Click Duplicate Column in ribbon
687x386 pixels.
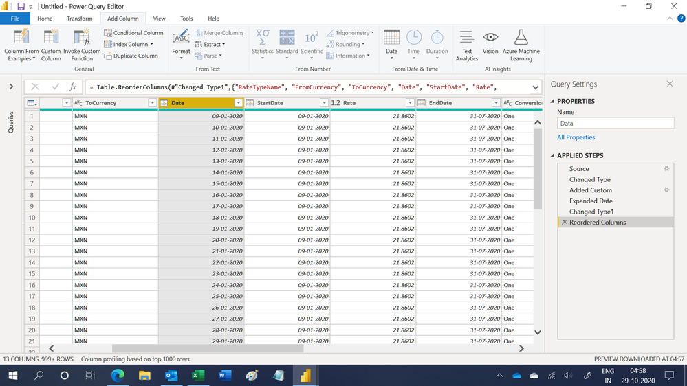tap(131, 56)
